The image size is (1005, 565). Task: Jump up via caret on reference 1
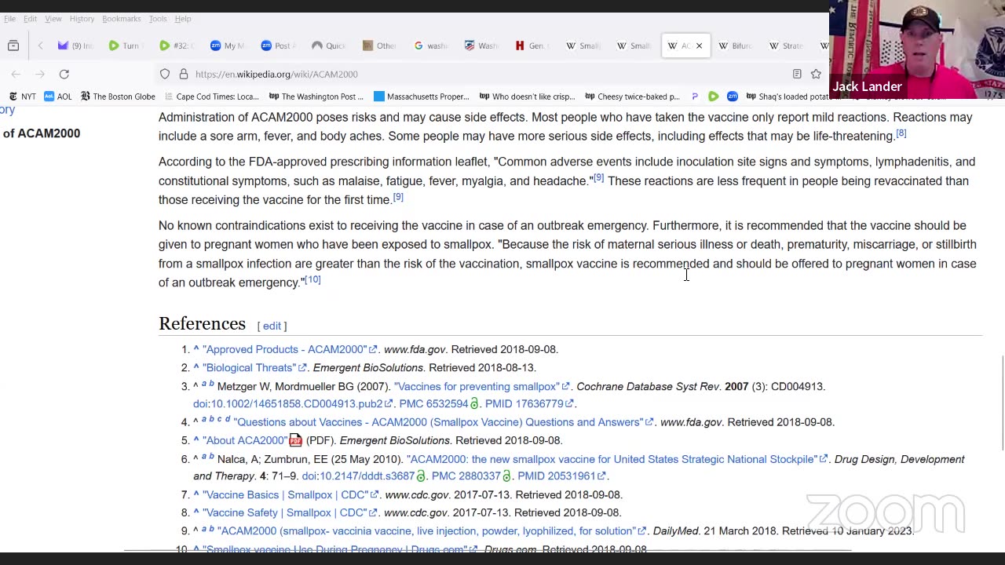196,349
